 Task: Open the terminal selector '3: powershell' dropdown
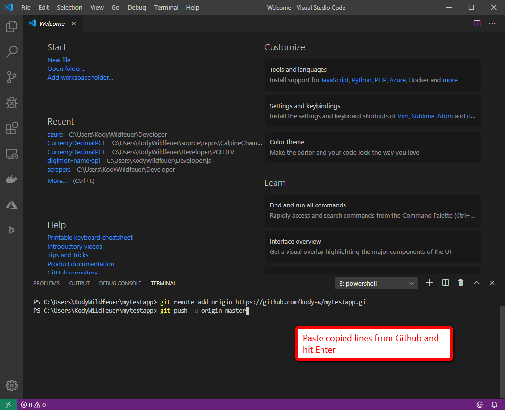376,283
